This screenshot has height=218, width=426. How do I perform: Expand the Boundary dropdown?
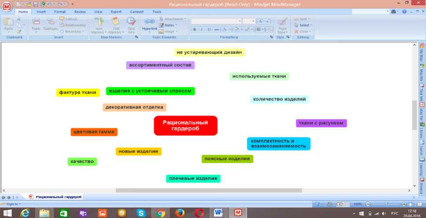pos(83,31)
